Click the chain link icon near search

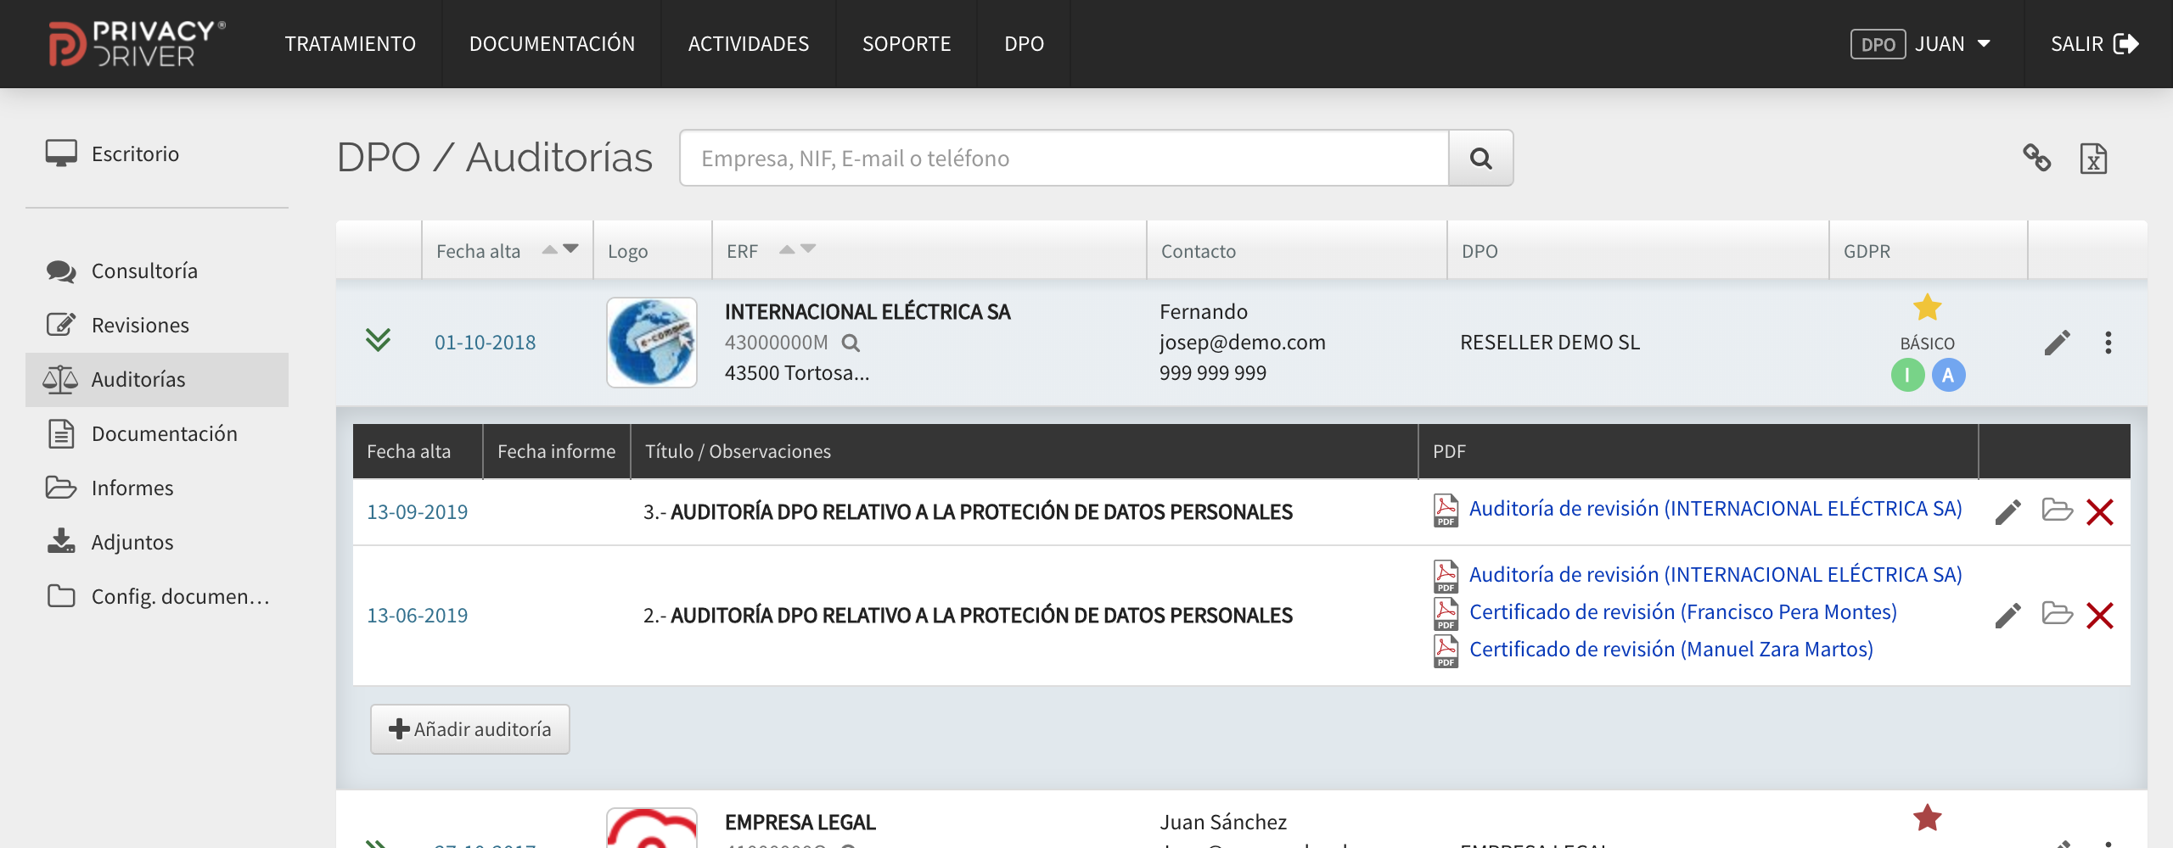[2036, 158]
